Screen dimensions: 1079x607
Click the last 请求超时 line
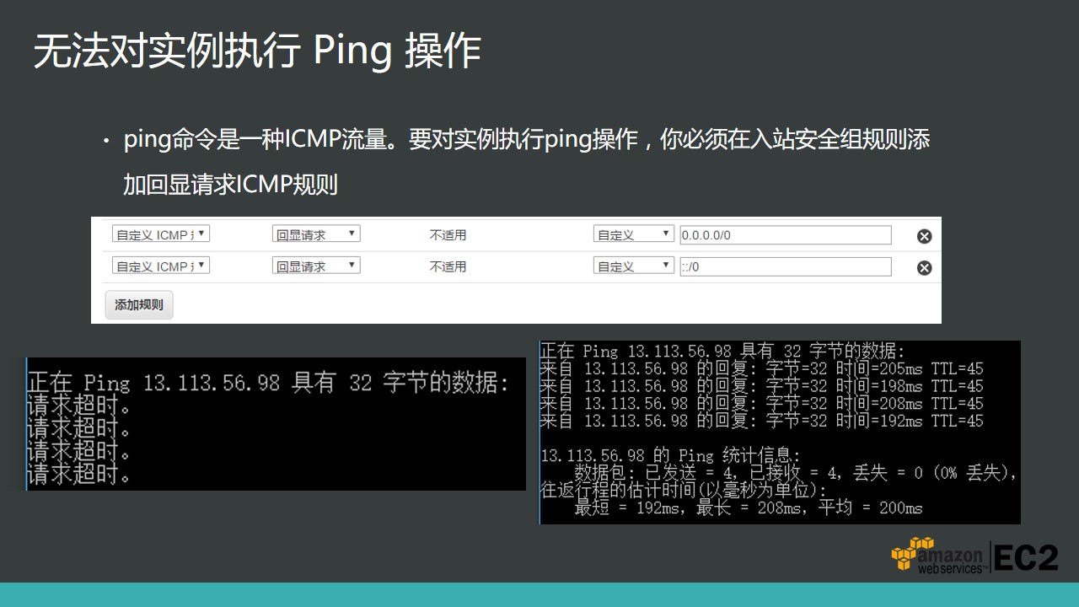[x=79, y=475]
